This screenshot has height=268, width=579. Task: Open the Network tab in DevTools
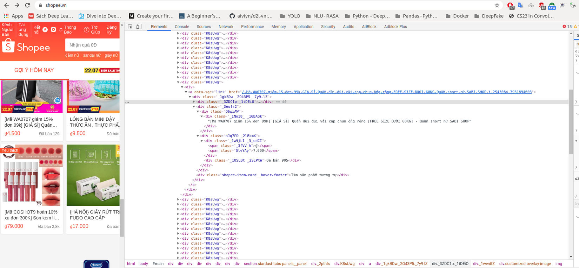[226, 27]
